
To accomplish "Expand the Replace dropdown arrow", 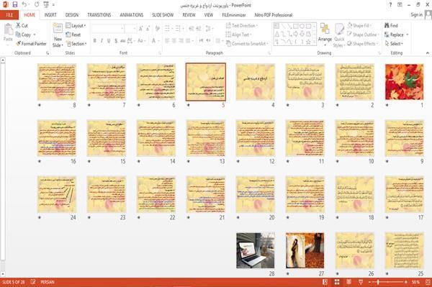I will point(408,35).
